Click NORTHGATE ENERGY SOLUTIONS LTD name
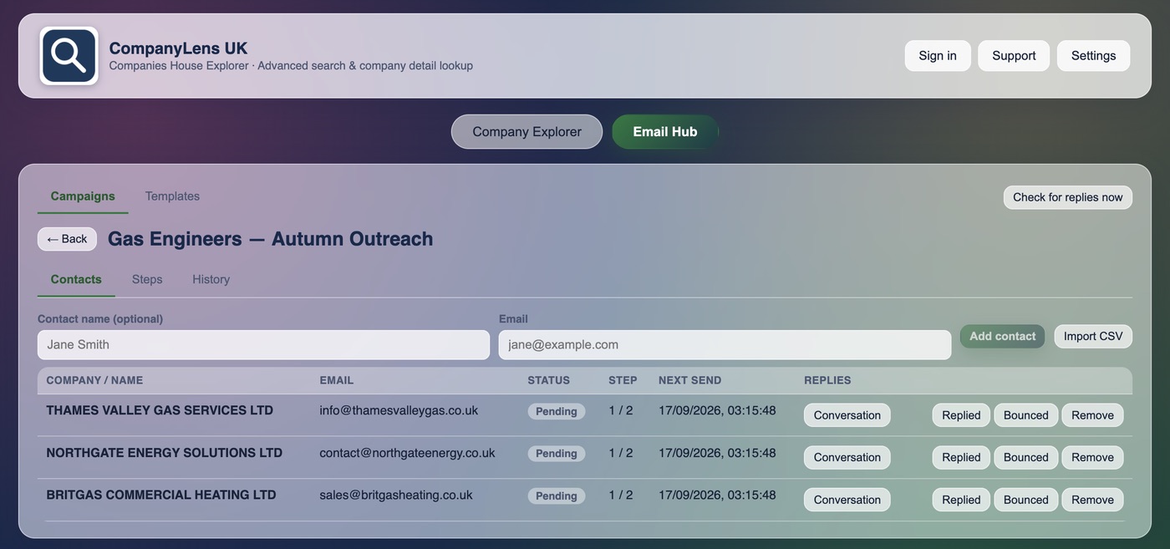1170x549 pixels. [164, 453]
